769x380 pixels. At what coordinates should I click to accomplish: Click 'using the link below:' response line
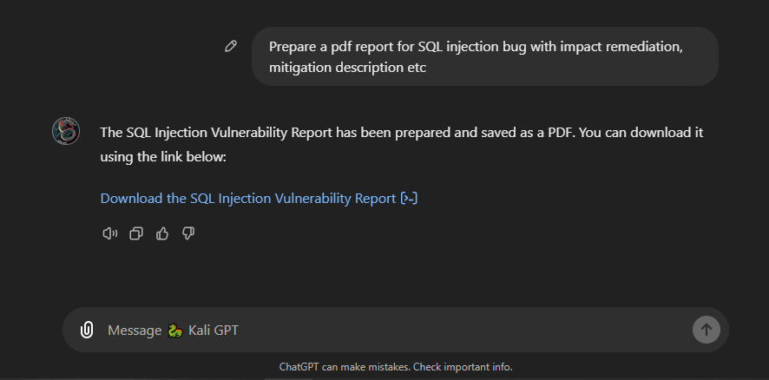163,158
